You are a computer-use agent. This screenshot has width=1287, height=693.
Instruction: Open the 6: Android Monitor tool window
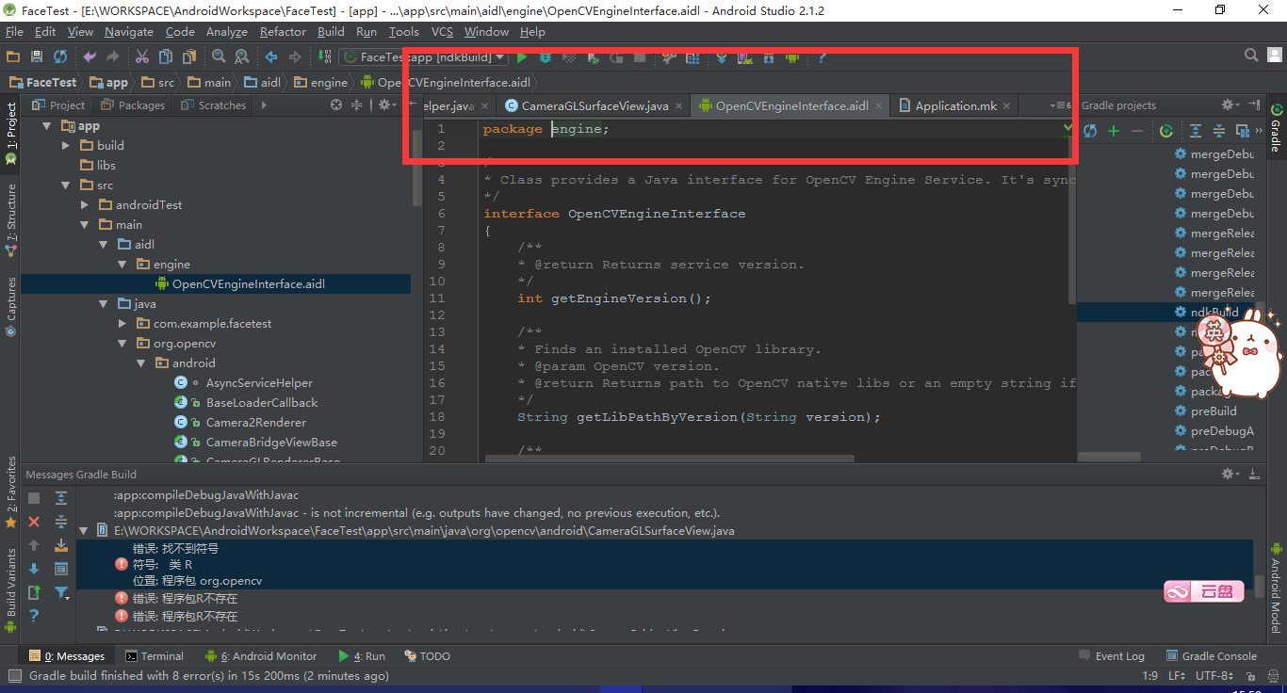pos(262,656)
